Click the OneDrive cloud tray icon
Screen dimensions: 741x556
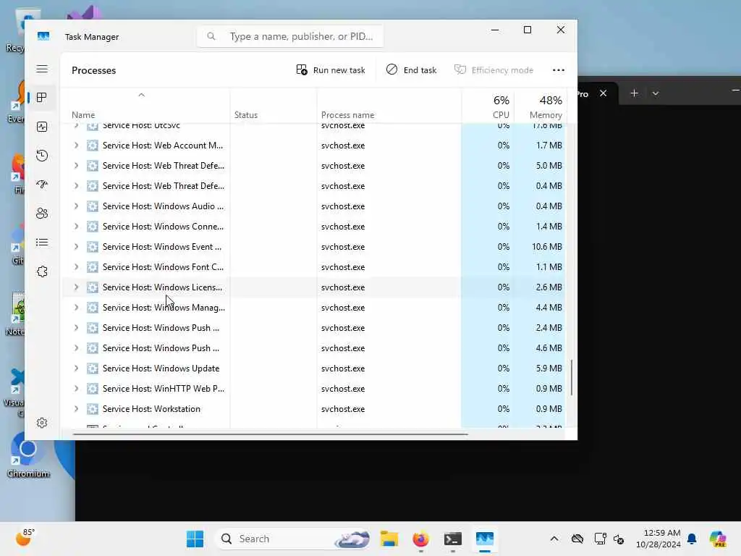pos(577,539)
